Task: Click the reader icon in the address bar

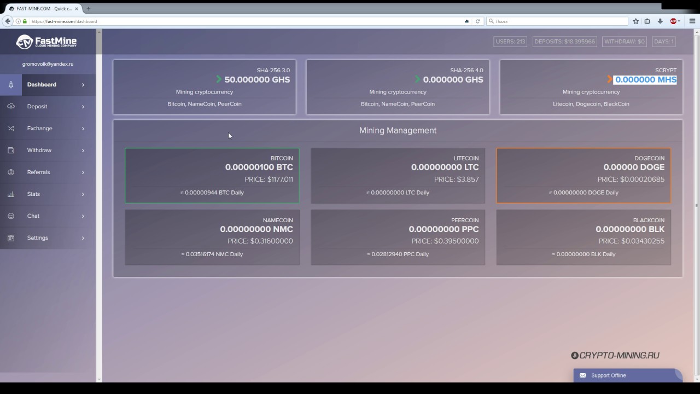Action: click(466, 21)
